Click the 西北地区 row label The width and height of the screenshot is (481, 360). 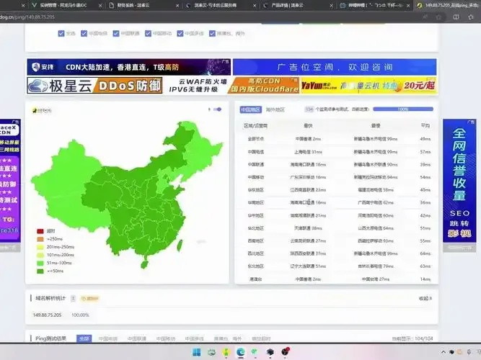click(x=255, y=253)
